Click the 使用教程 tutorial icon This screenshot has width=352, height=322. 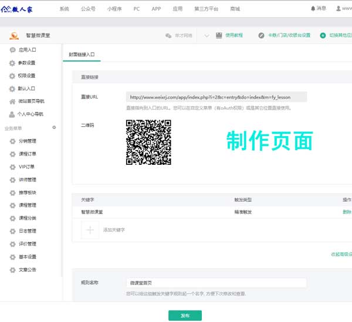tap(219, 35)
